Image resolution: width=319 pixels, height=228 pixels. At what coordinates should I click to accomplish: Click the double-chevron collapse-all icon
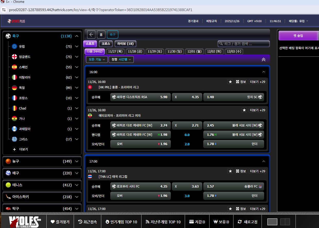click(263, 60)
